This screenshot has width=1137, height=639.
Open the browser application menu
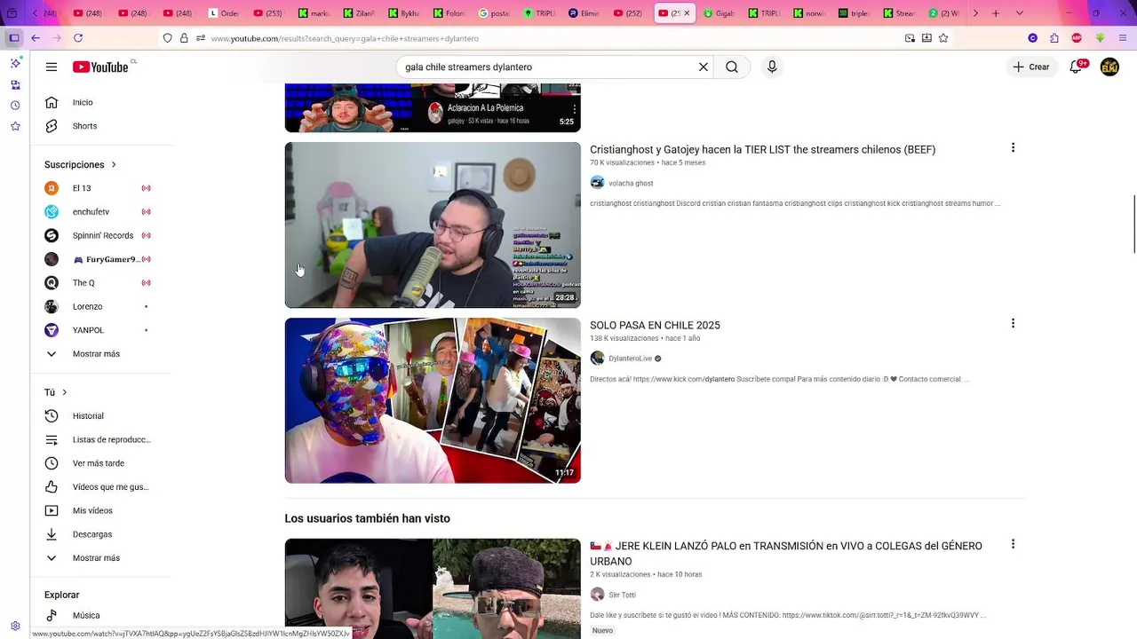coord(1123,38)
